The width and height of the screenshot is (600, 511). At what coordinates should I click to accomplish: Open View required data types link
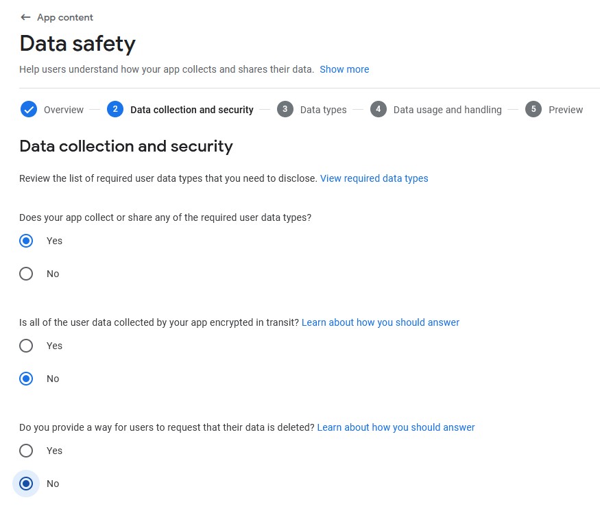[374, 178]
